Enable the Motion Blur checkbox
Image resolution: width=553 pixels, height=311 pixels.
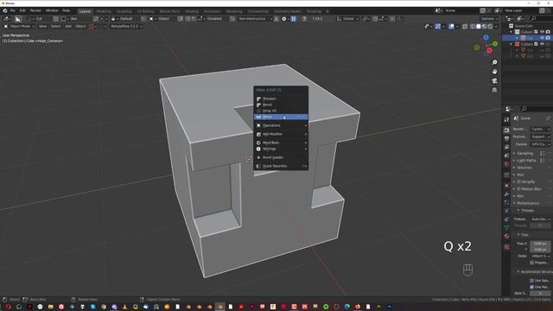tap(518, 189)
